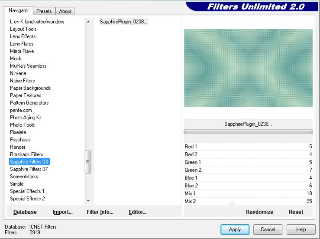Click the filter preview image
320x239 pixels.
(x=248, y=68)
